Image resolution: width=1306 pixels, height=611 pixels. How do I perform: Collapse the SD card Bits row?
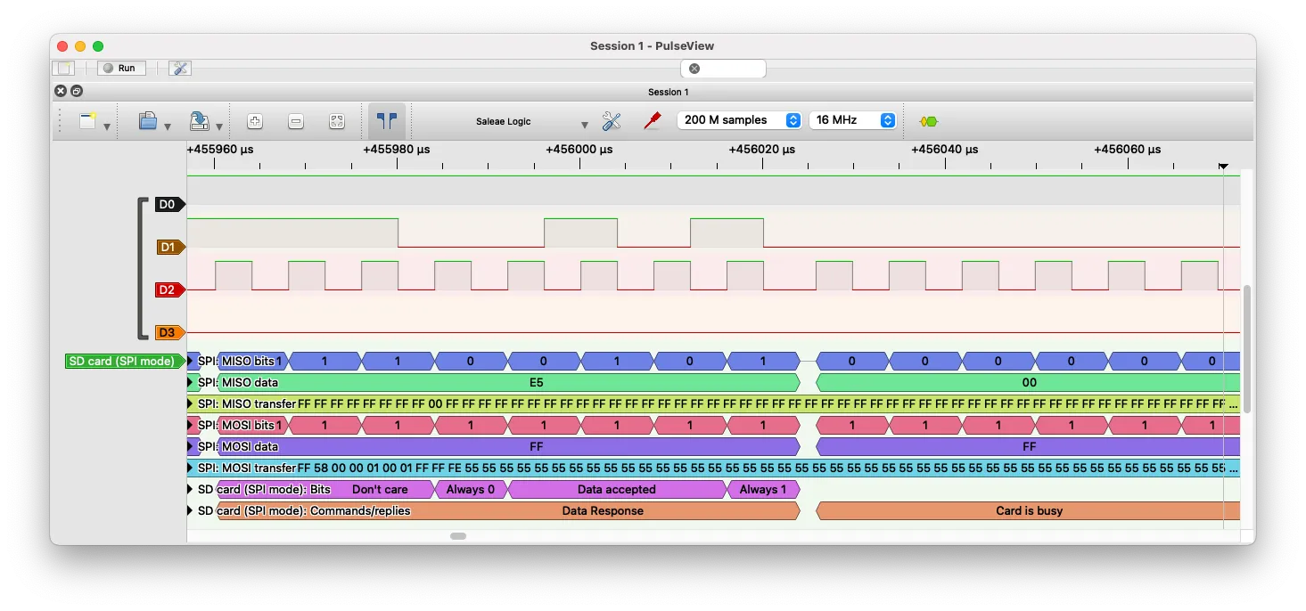tap(191, 489)
